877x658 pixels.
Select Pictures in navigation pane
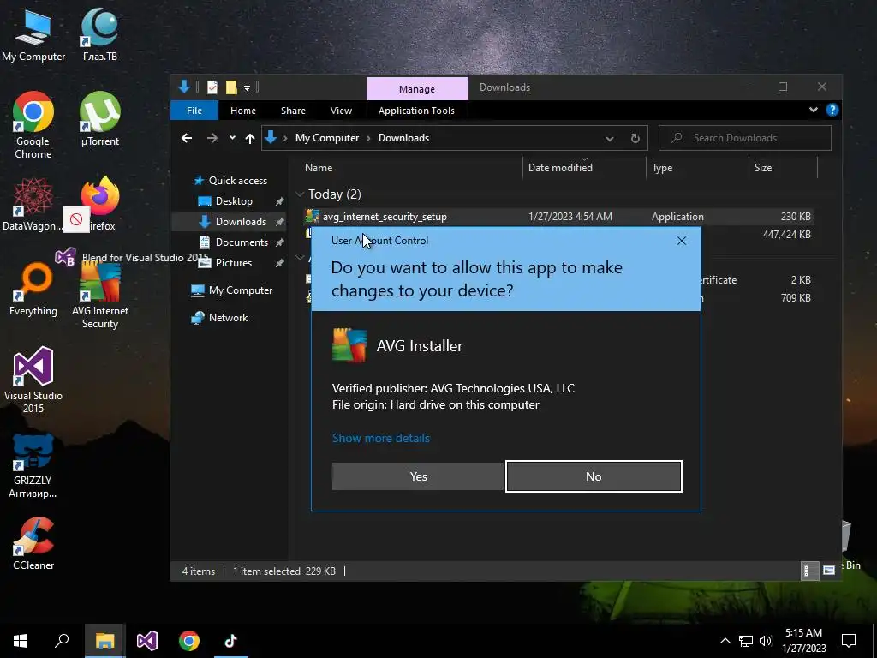[x=234, y=263]
